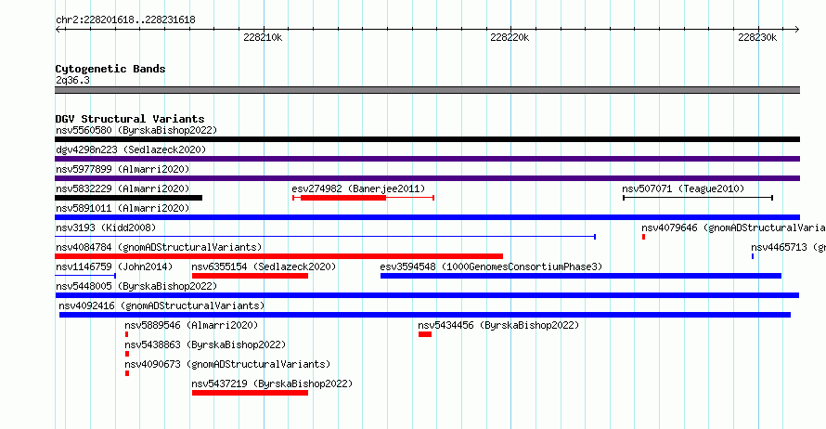This screenshot has width=826, height=429.
Task: Click nsv5832229 (Almarri2020) label
Action: click(123, 188)
